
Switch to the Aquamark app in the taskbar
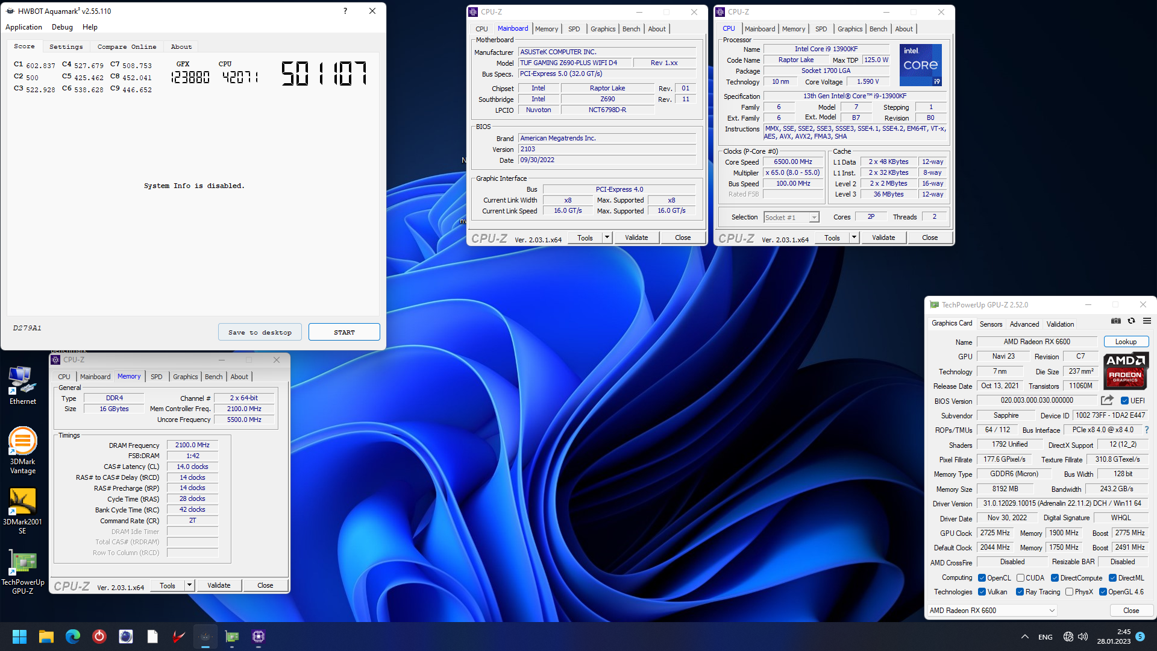205,637
